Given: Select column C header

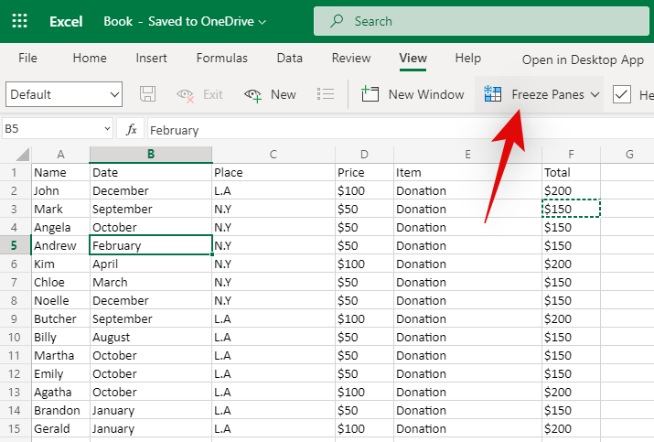Looking at the screenshot, I should 273,154.
